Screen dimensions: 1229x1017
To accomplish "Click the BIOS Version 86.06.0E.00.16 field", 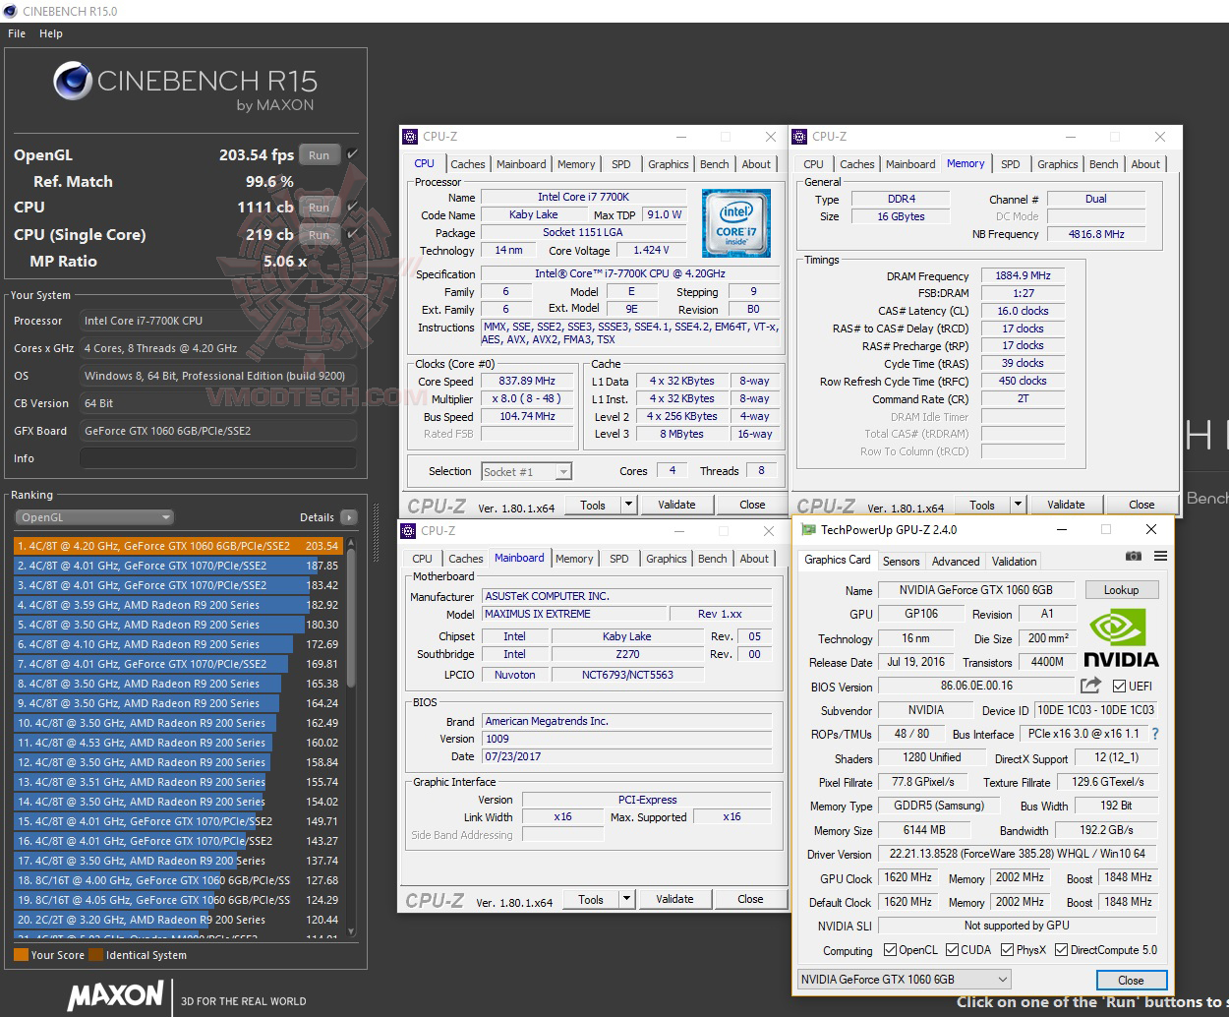I will [x=976, y=686].
